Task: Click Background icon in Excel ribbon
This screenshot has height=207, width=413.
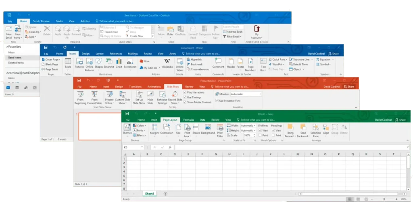Action: click(x=208, y=129)
